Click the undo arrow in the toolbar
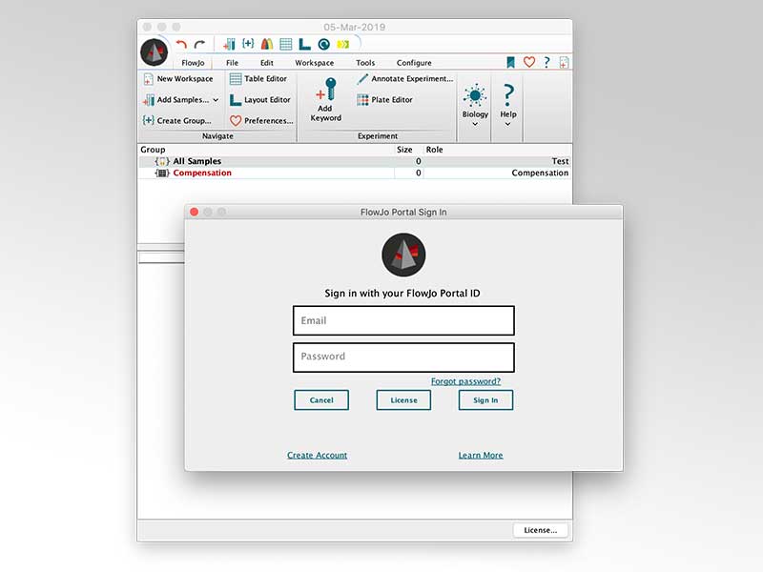 181,44
